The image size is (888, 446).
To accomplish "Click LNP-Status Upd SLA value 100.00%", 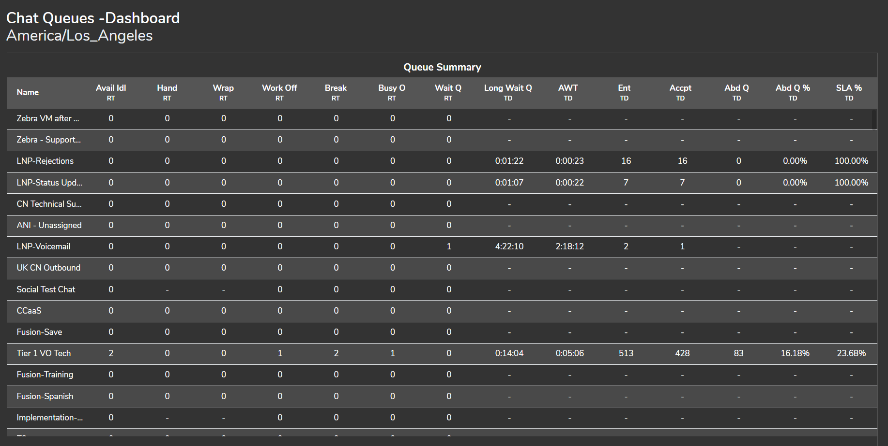I will (x=851, y=183).
